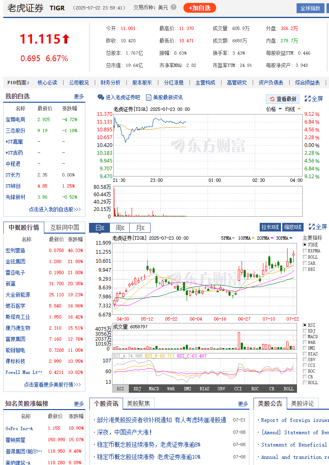The height and width of the screenshot is (465, 329).
Task: Click 更多 in the 个股资讯 panel
Action: point(243,404)
